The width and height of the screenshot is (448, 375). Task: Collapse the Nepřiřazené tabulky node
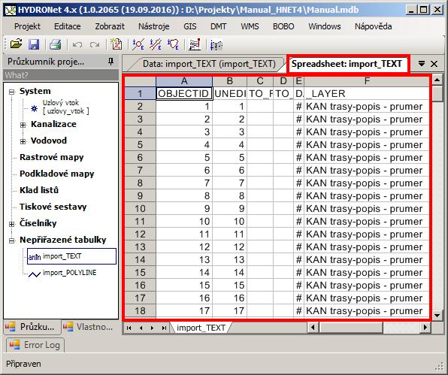pyautogui.click(x=12, y=240)
